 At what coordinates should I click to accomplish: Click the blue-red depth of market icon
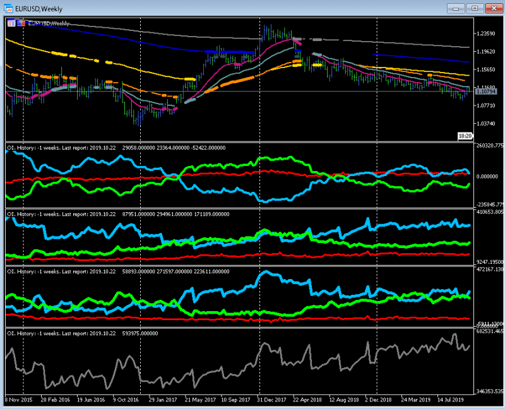click(x=21, y=23)
